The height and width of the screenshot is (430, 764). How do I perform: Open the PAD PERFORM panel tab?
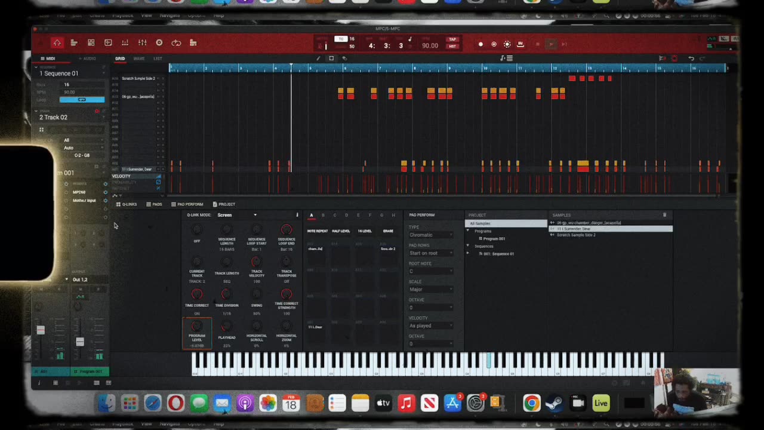(187, 204)
